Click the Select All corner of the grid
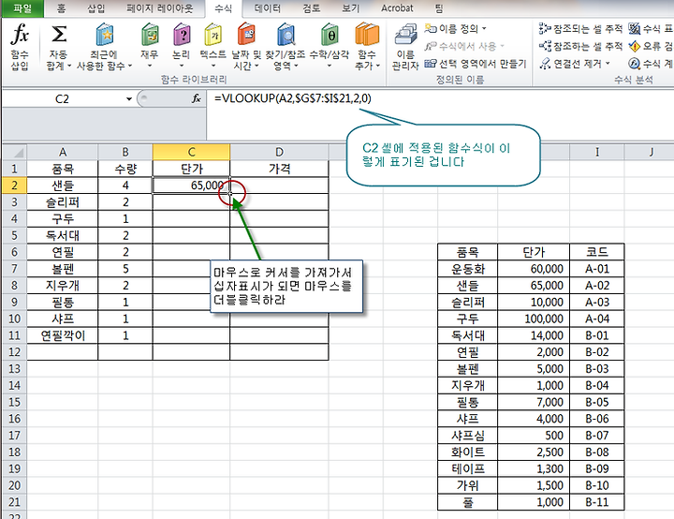Viewport: 674px width, 519px height. 15,152
